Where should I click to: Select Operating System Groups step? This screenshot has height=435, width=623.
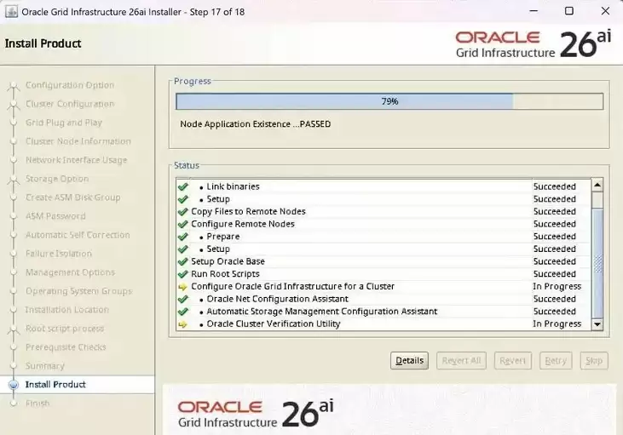pos(78,291)
